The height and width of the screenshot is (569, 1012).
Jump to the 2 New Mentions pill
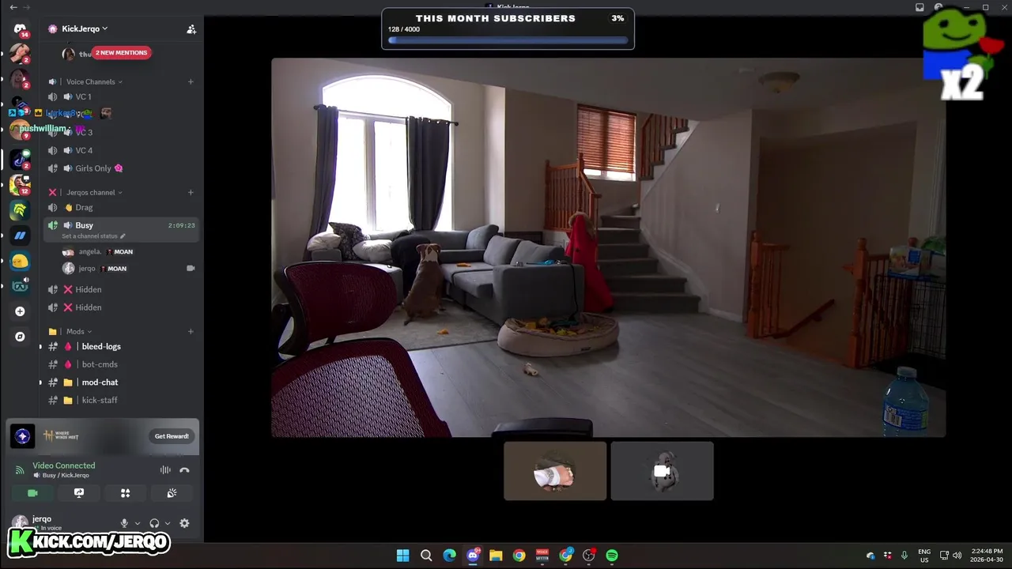coord(121,53)
